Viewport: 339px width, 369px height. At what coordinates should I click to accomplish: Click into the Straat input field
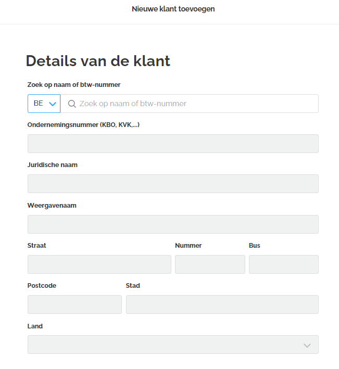99,264
